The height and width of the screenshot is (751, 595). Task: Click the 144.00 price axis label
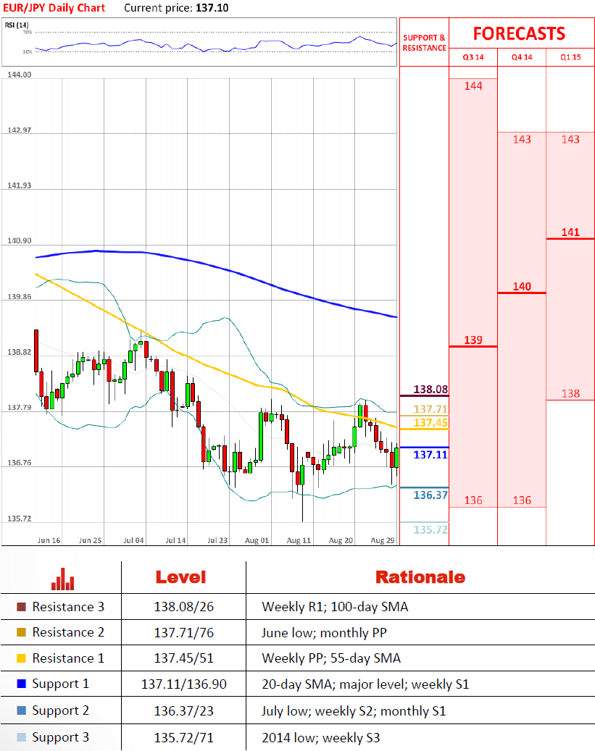point(19,75)
